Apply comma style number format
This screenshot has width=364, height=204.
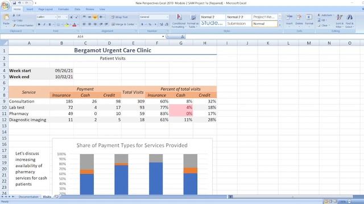click(155, 24)
